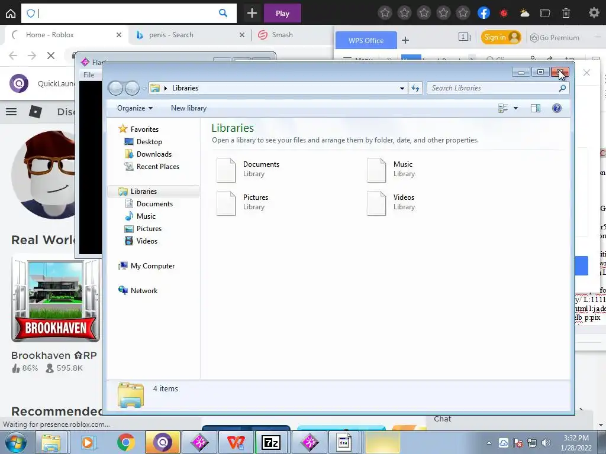Open view options dropdown arrow
The height and width of the screenshot is (454, 606).
(x=515, y=108)
